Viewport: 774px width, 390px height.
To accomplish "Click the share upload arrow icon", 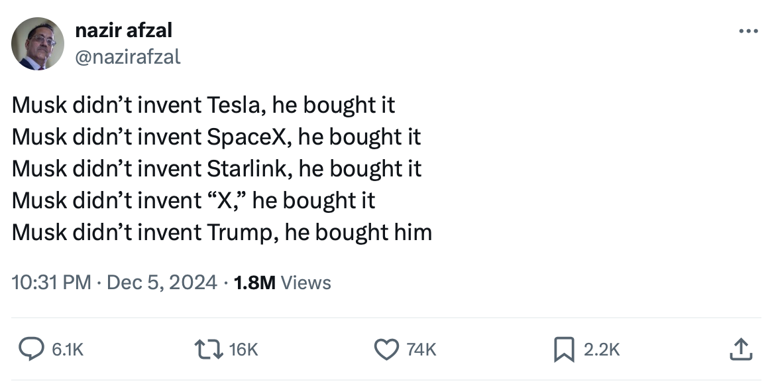I will [x=740, y=349].
